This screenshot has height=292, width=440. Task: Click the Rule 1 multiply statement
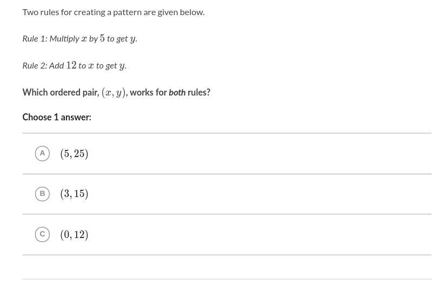pos(79,38)
